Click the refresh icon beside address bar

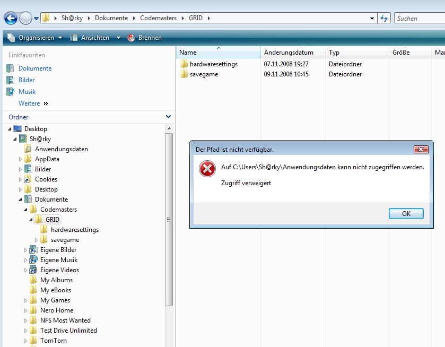click(x=384, y=19)
